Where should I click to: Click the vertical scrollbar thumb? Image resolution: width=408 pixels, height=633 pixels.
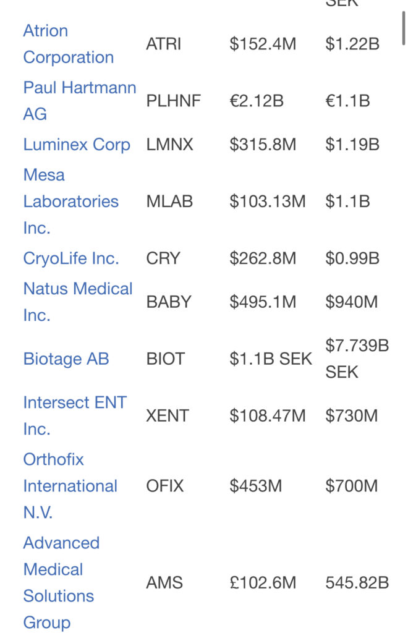click(404, 28)
